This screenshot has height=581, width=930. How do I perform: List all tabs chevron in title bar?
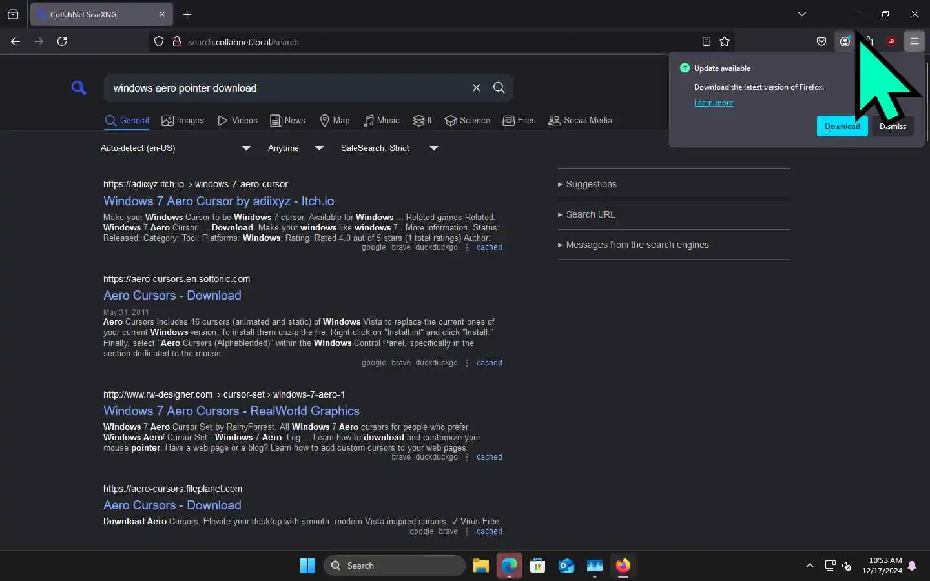801,14
